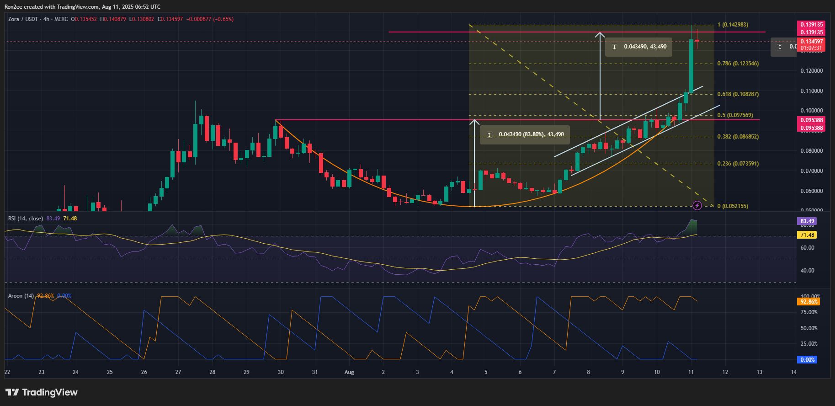Click the low value L0.130802
This screenshot has width=835, height=406.
(142, 19)
